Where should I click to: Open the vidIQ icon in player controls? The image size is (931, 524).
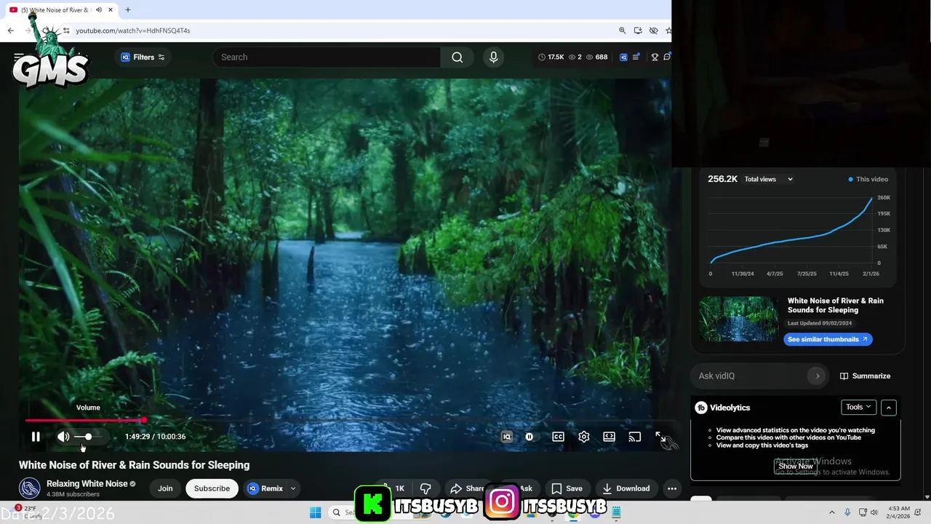tap(507, 437)
